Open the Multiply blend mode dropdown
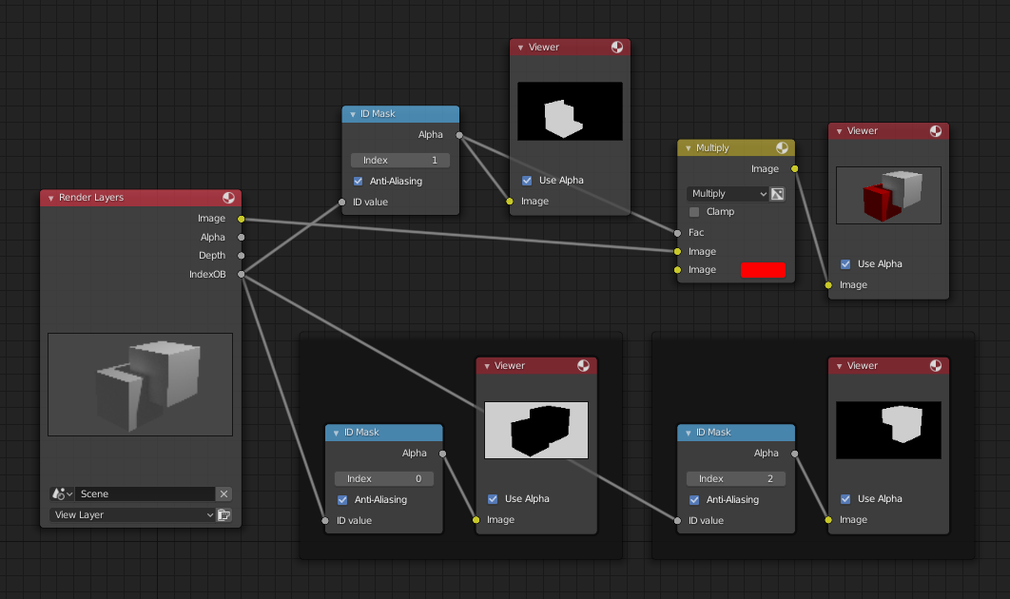Image resolution: width=1010 pixels, height=599 pixels. tap(725, 192)
